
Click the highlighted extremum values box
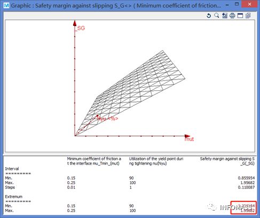[243, 208]
